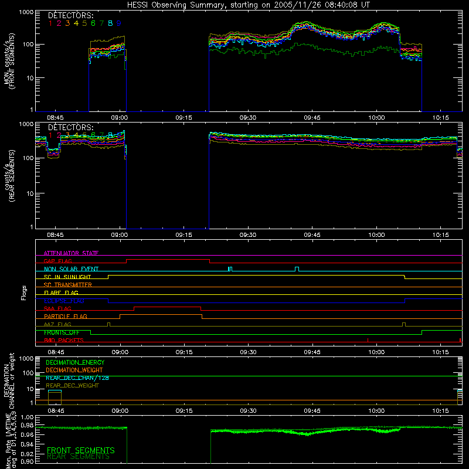469x469 pixels.
Task: Click the 09:45 tick under rear segments plot
Action: click(x=312, y=235)
